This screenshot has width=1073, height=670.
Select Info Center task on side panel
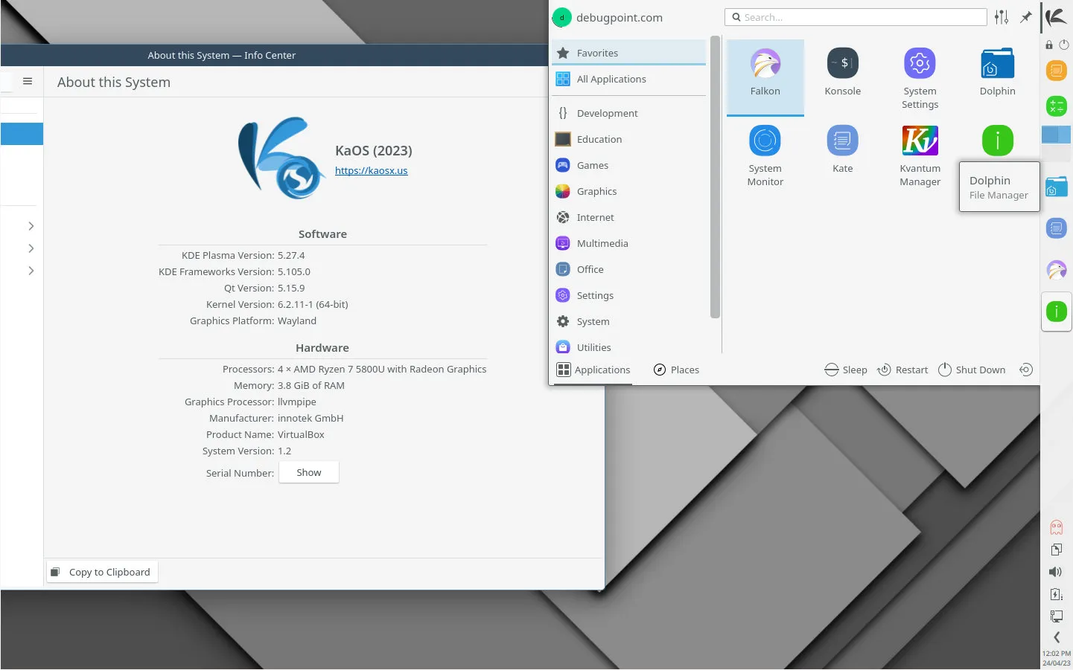pos(1056,312)
